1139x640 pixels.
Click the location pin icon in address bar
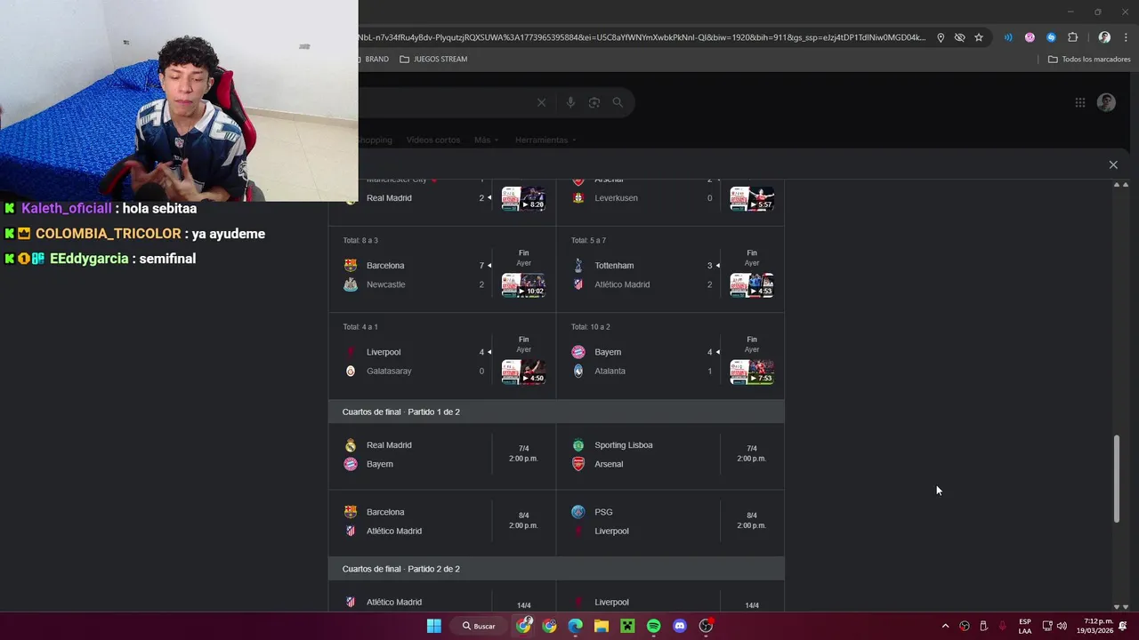[941, 37]
